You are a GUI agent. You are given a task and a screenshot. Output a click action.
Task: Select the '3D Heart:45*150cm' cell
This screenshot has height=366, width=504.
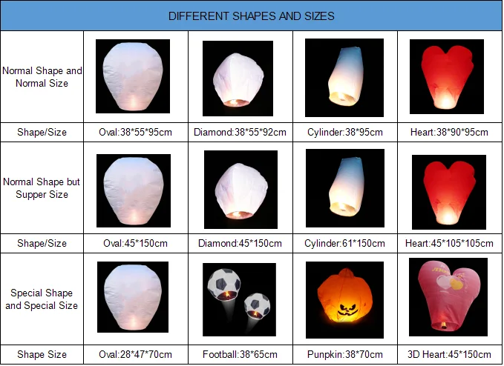pyautogui.click(x=449, y=354)
